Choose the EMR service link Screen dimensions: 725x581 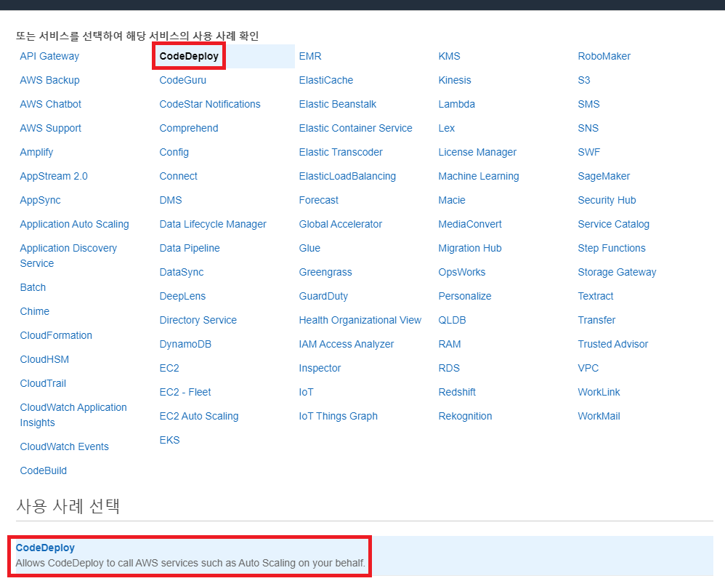[x=310, y=56]
